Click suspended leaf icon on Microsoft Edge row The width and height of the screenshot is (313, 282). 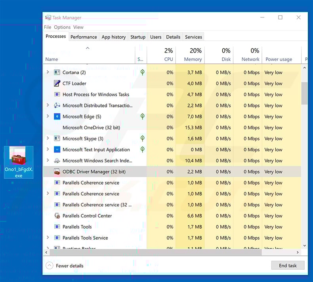pos(142,116)
